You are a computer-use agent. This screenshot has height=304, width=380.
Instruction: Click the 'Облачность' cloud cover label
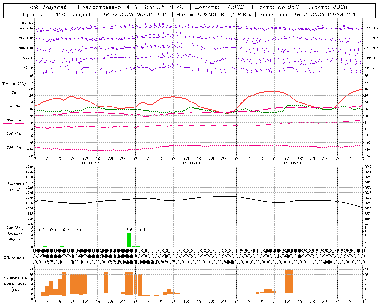[15, 258]
